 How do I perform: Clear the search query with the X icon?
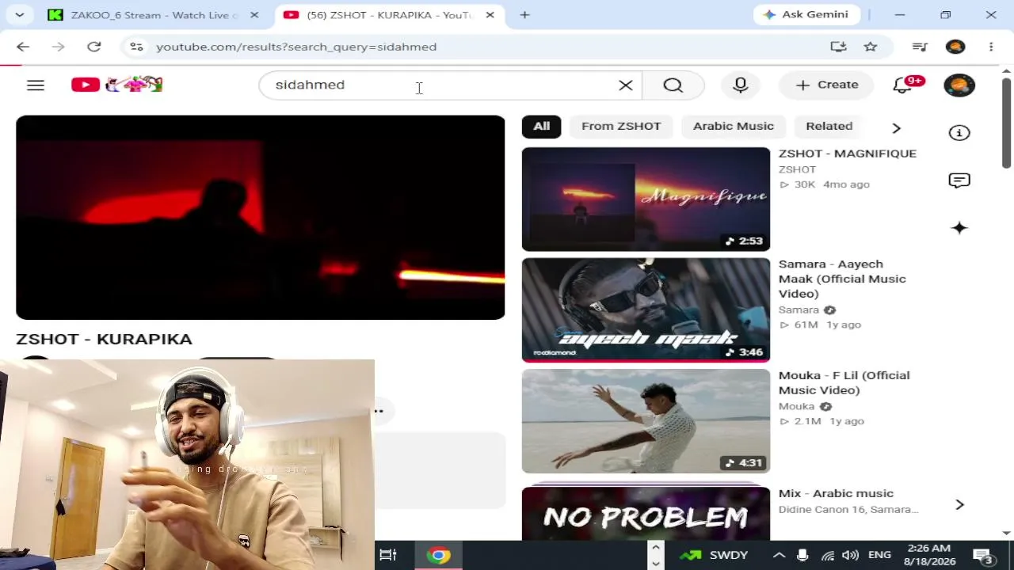click(x=626, y=85)
